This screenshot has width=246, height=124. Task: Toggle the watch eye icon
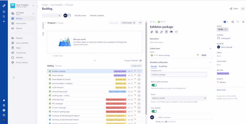[x=225, y=22]
